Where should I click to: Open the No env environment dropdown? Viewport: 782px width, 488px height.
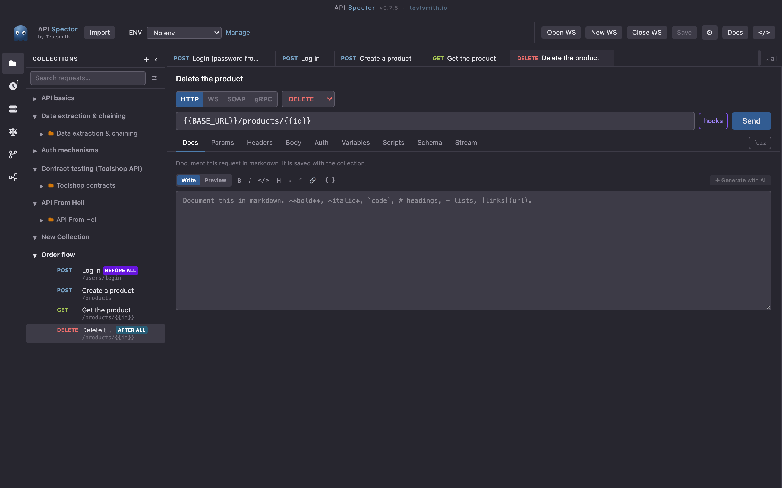click(x=184, y=33)
